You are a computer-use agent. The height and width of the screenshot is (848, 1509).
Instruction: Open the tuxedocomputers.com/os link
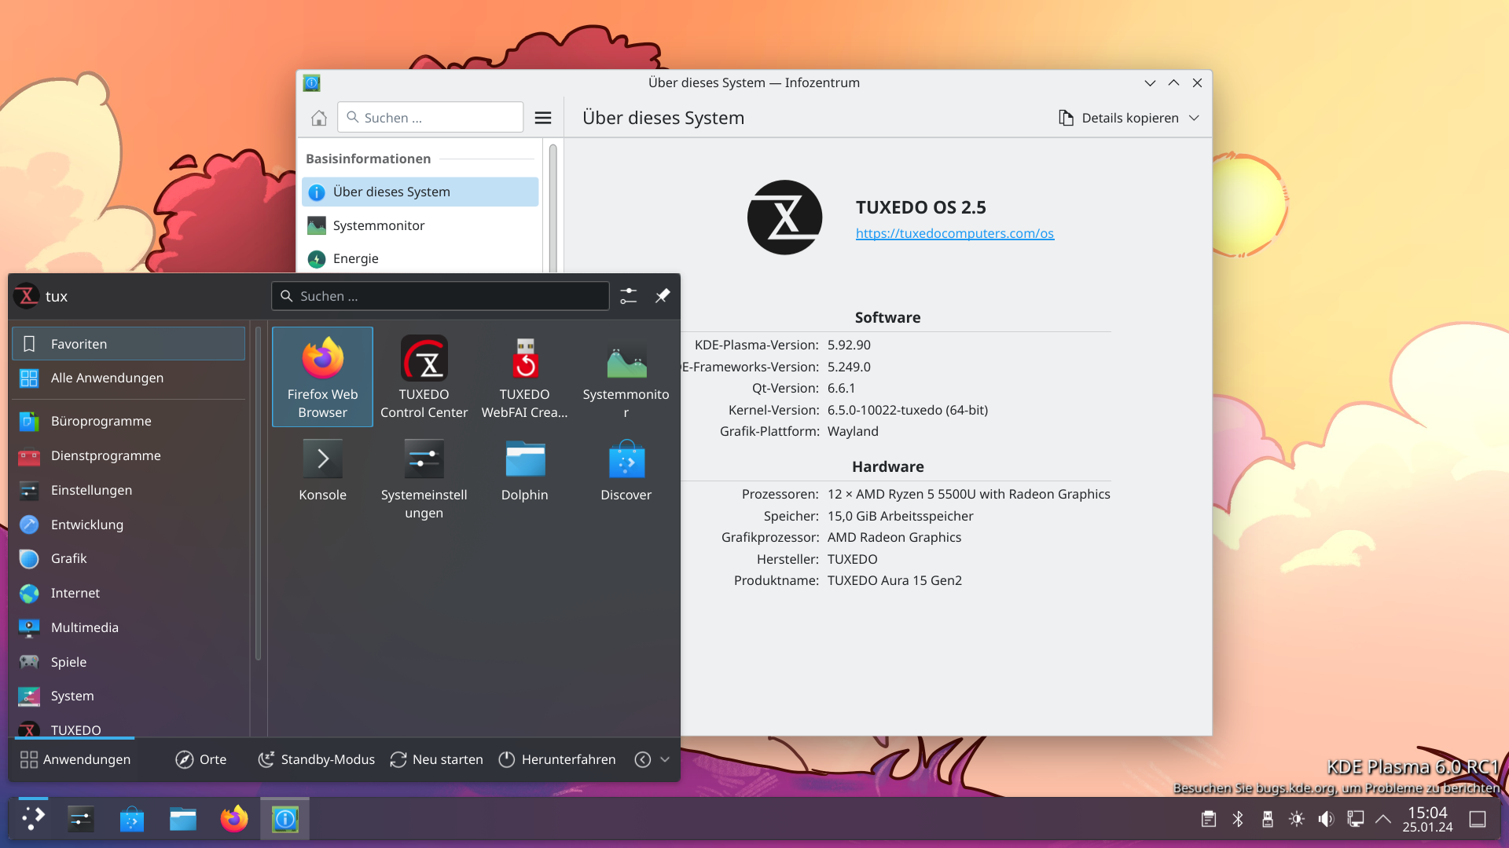coord(954,233)
